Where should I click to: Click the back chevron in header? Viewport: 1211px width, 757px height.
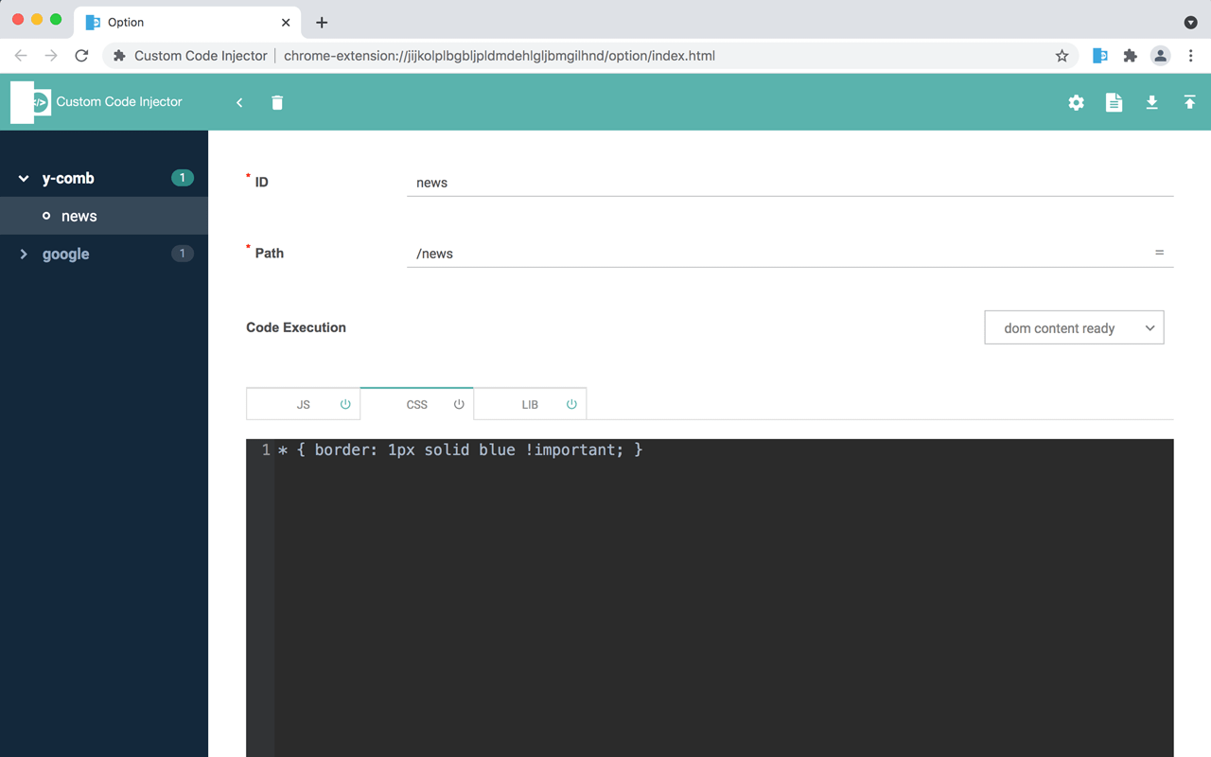239,102
